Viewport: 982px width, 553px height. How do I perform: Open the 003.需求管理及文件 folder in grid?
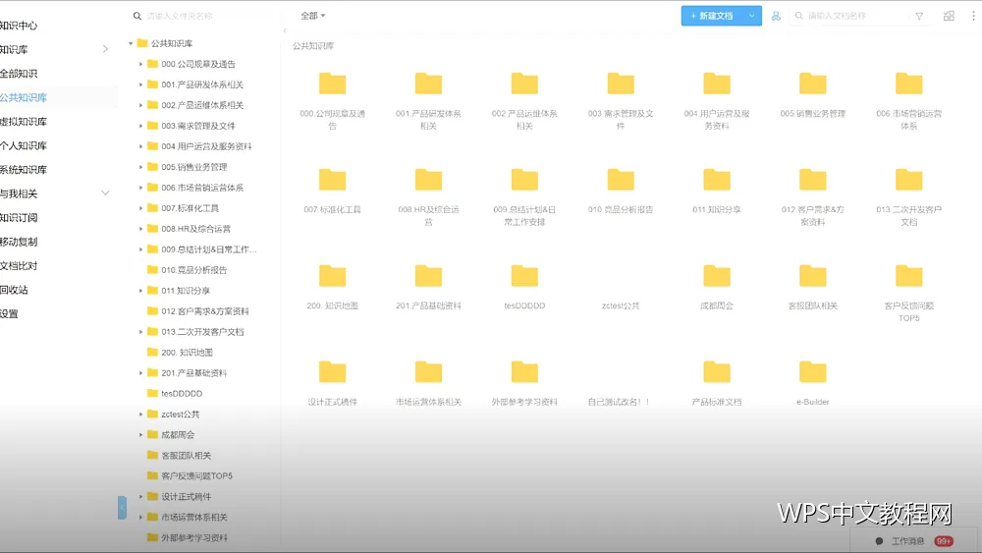[x=621, y=83]
